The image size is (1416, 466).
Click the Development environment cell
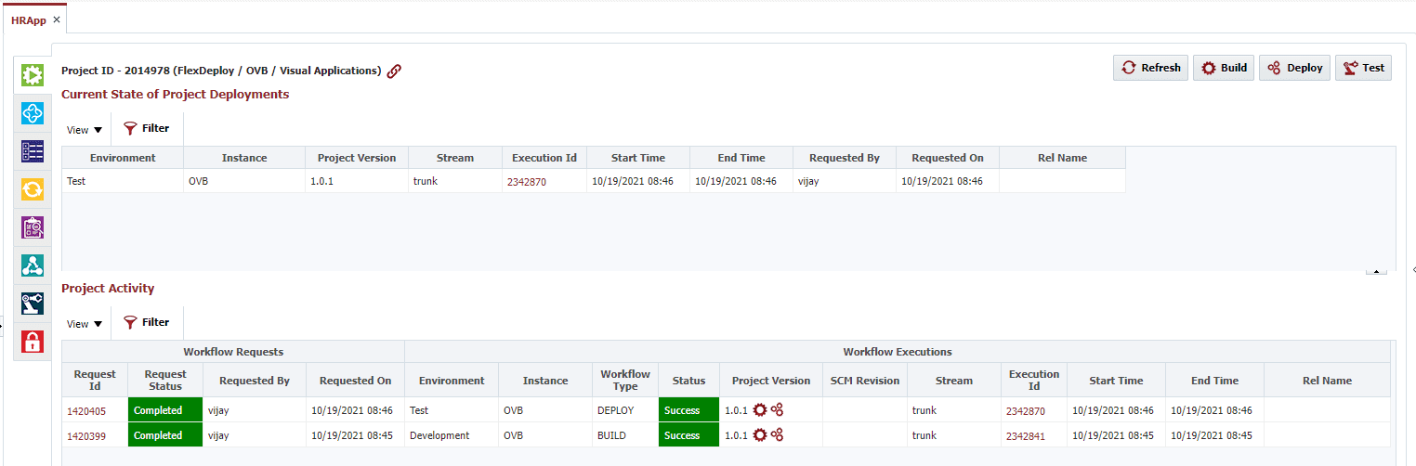point(452,435)
